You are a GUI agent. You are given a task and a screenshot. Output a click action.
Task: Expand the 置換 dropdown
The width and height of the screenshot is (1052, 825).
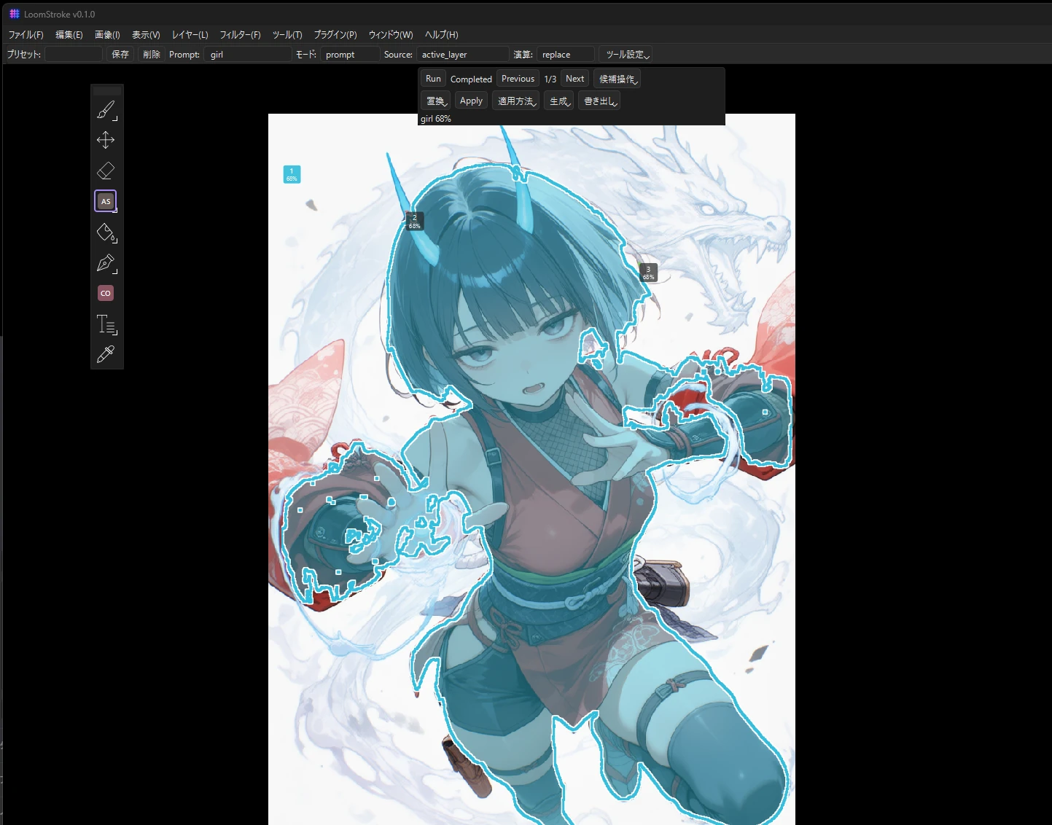(435, 101)
